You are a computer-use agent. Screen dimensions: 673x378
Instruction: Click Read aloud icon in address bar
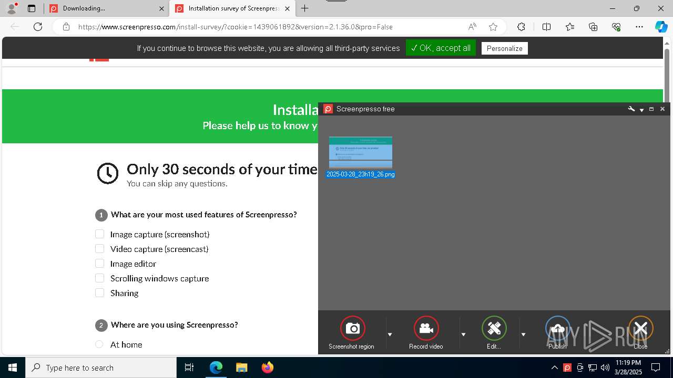(x=472, y=27)
